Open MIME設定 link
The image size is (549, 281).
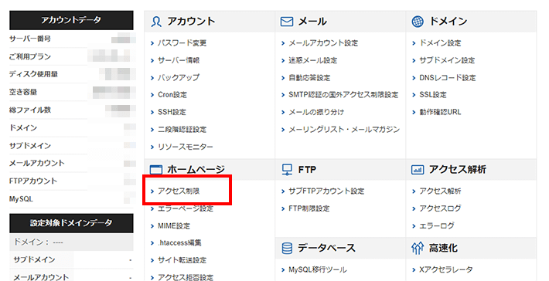click(174, 226)
